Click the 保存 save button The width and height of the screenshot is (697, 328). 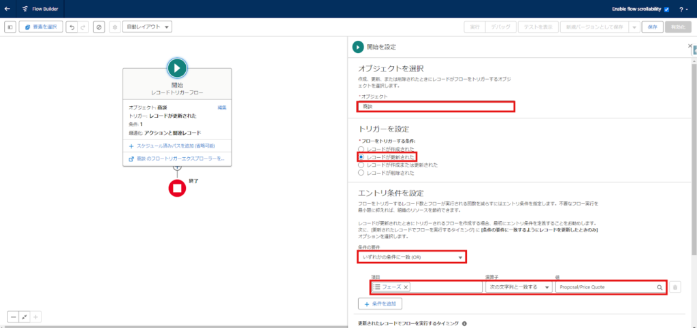[x=652, y=27]
